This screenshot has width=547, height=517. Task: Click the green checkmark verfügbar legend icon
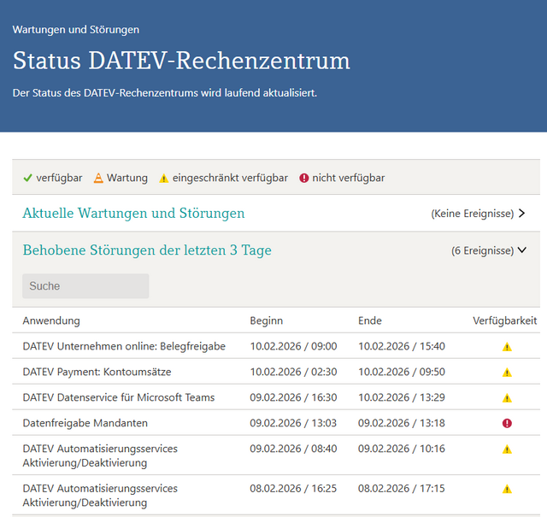[x=27, y=178]
